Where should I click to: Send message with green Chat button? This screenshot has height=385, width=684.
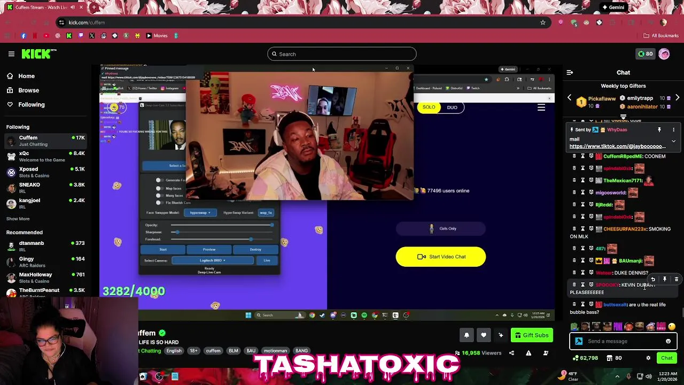666,358
